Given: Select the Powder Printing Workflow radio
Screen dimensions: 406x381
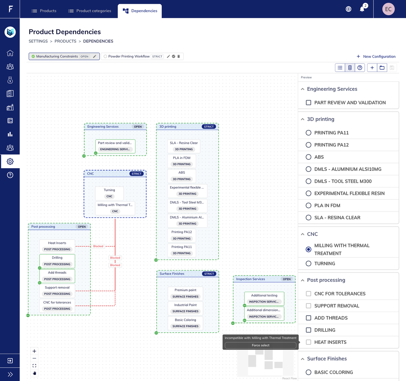Looking at the screenshot, I should click(x=105, y=57).
